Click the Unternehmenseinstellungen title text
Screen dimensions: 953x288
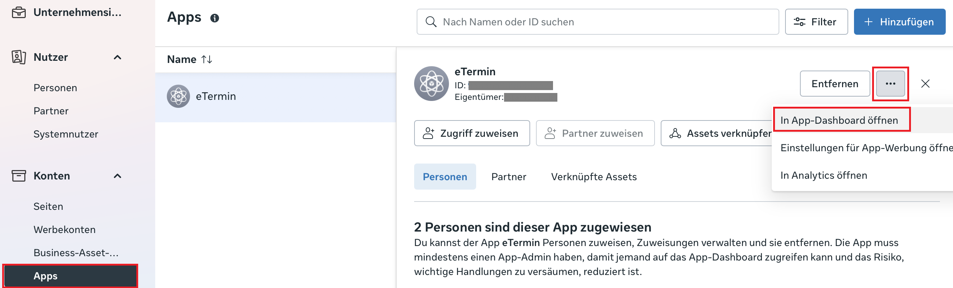[78, 12]
